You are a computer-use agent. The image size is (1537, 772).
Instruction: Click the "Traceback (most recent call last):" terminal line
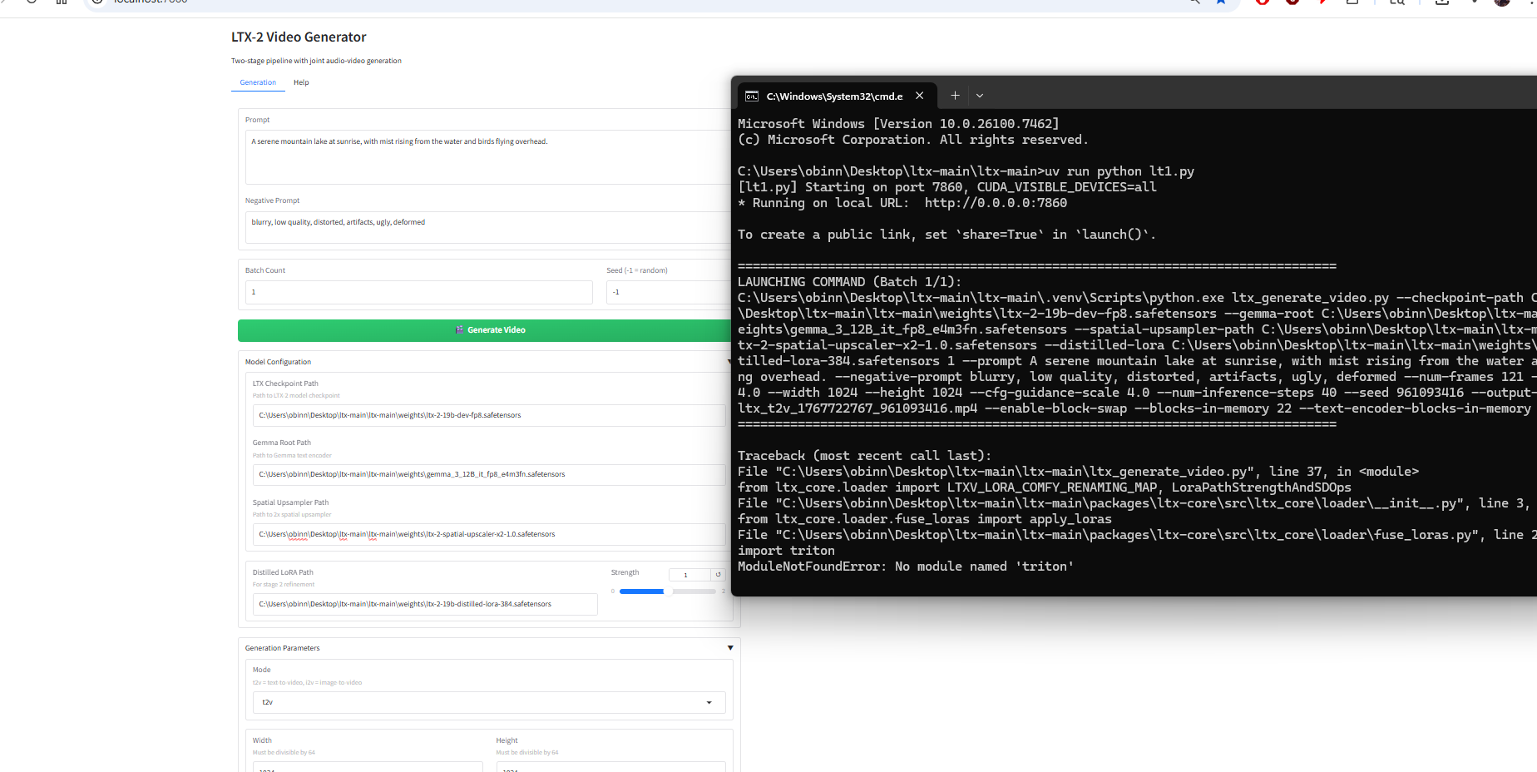point(864,456)
